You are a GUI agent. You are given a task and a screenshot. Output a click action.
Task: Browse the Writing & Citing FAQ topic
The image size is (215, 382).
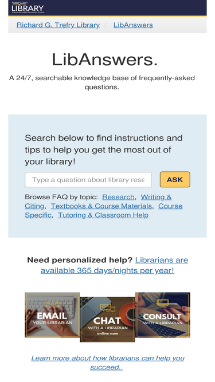(x=98, y=202)
